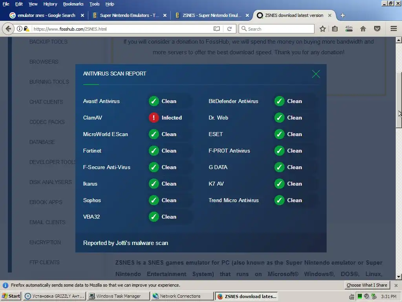Screen dimensions: 402x302
Task: Open the Help menu
Action: 110,4
